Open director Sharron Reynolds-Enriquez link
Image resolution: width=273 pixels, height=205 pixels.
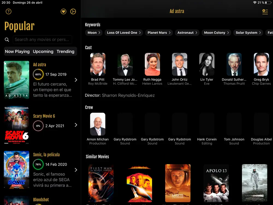click(128, 95)
